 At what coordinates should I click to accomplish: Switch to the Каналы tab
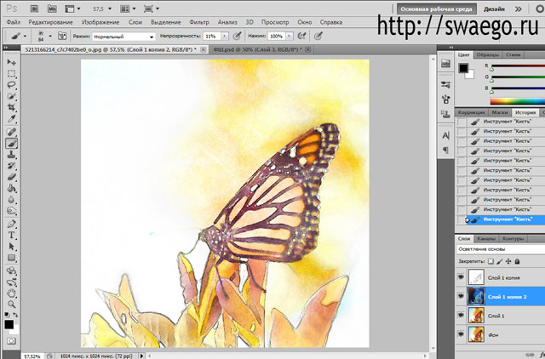pos(486,239)
